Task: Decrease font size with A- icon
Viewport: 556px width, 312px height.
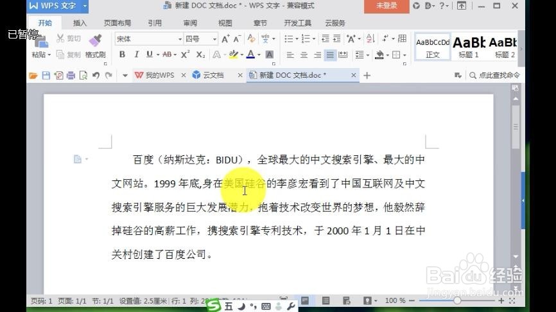Action: click(237, 39)
